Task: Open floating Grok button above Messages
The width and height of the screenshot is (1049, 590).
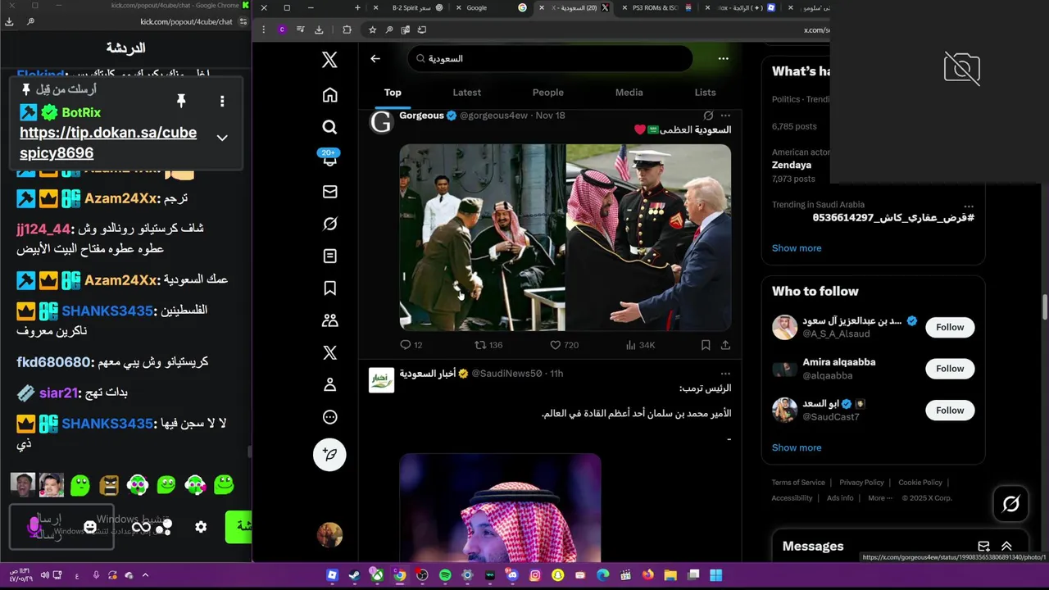Action: click(1010, 504)
